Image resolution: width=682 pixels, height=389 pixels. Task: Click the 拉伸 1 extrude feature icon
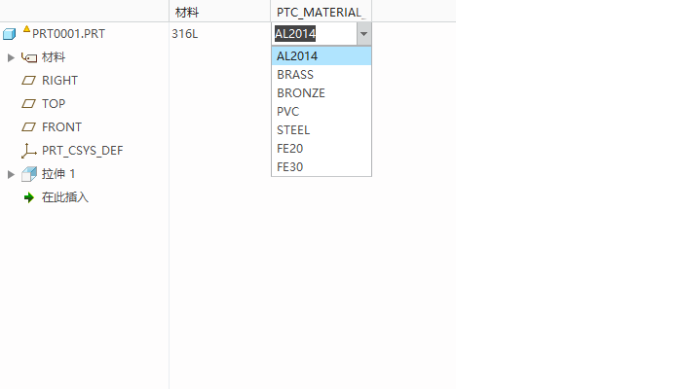pos(29,174)
